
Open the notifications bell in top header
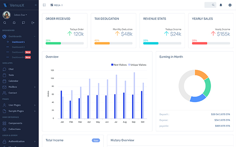[x=221, y=5]
